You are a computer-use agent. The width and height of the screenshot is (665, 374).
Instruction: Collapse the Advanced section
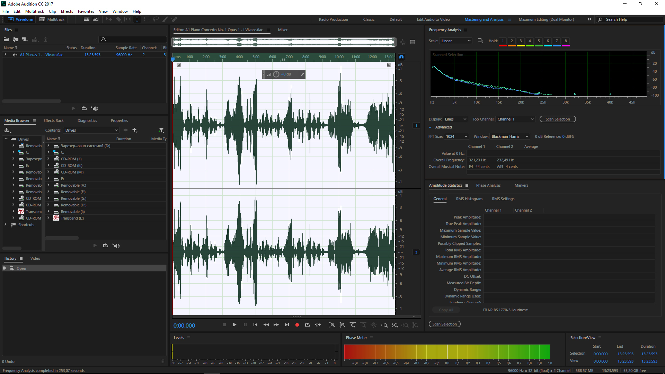[x=430, y=127]
